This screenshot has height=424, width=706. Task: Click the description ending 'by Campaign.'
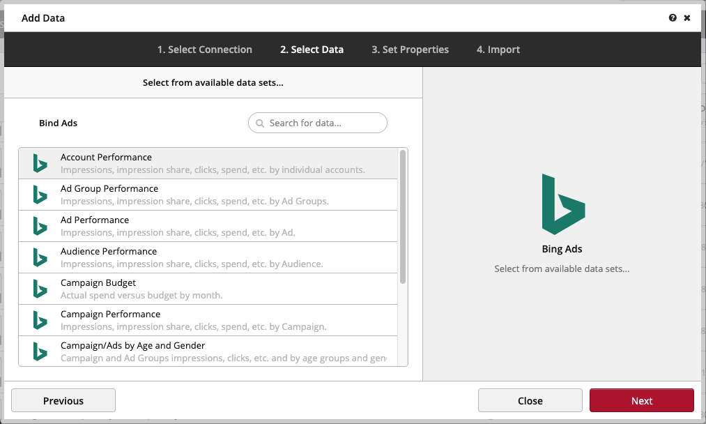point(194,326)
